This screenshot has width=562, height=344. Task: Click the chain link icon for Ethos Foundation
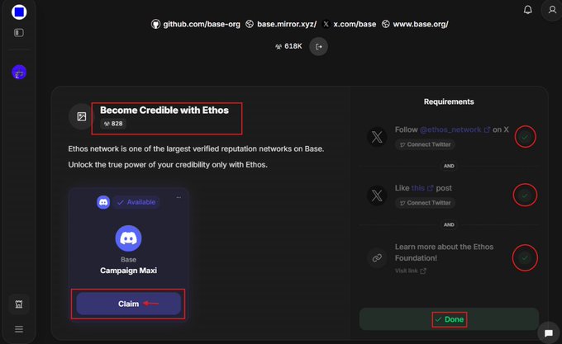377,258
